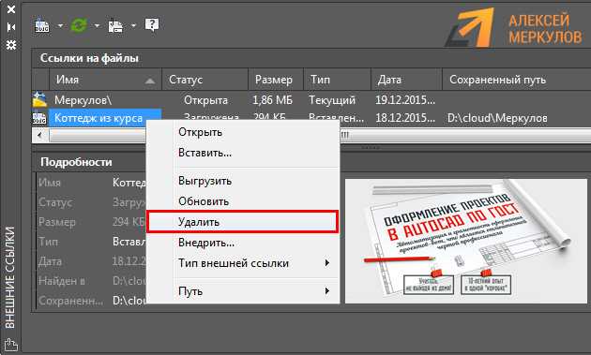
Task: Open the Attach DWG dropdown arrow
Action: 60,25
